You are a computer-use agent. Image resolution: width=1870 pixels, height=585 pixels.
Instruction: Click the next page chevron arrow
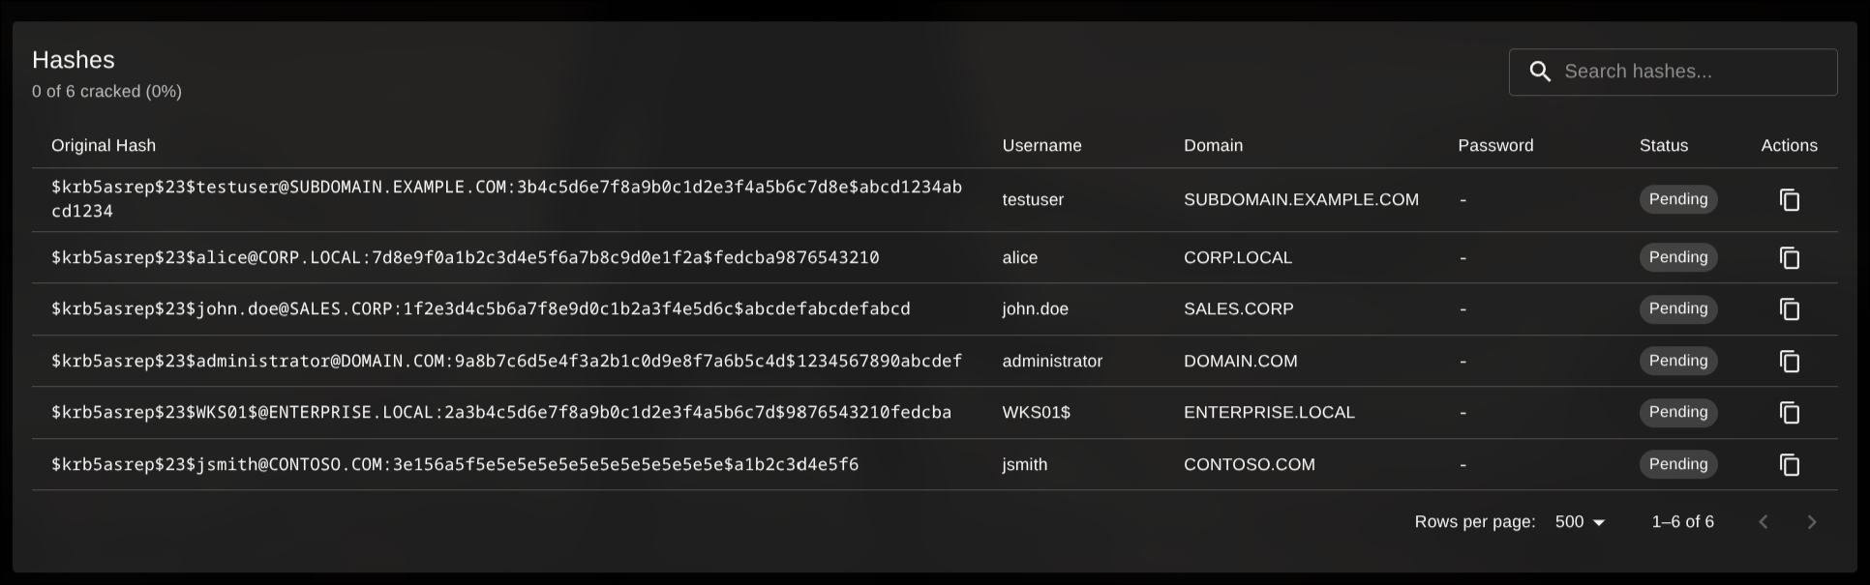click(1812, 521)
